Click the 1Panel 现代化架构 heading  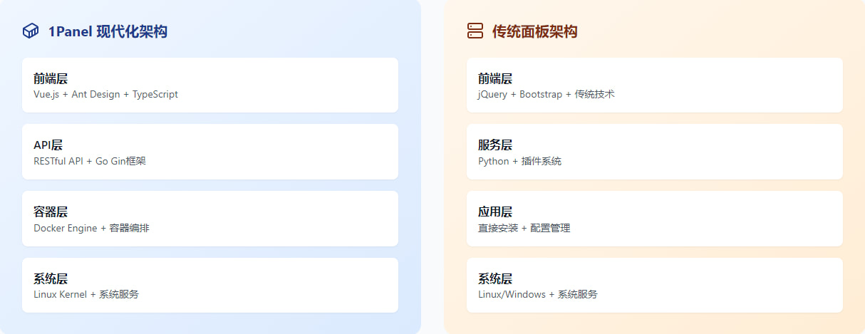(108, 31)
